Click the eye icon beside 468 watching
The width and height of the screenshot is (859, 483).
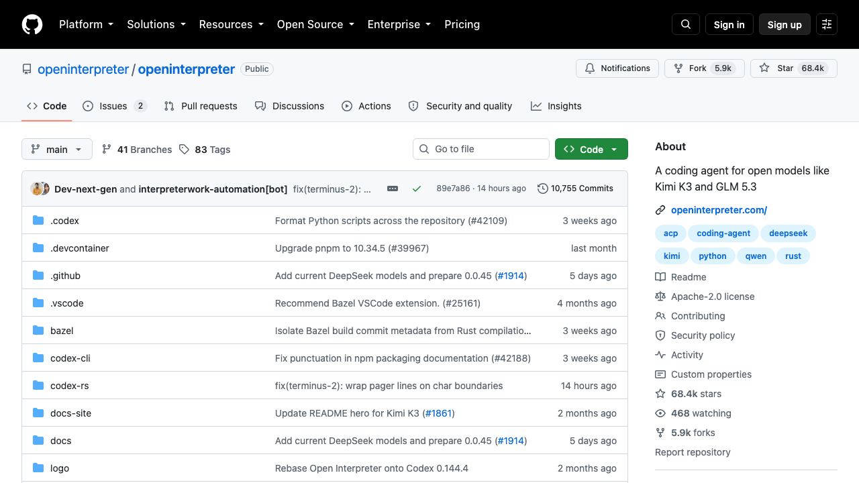(x=660, y=413)
